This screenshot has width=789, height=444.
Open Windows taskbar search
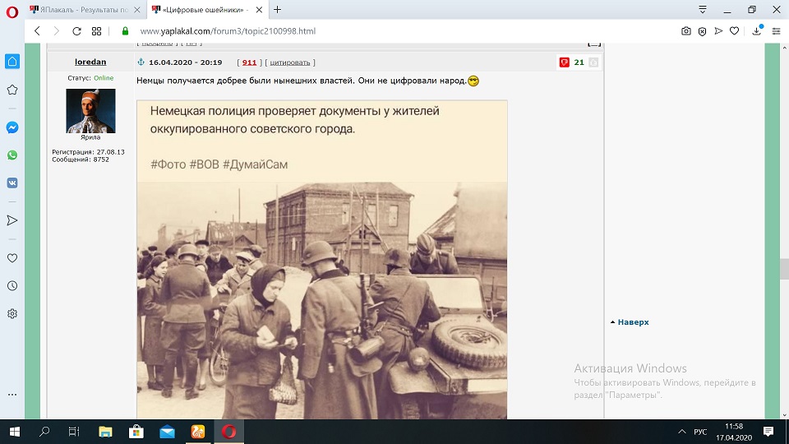(44, 432)
